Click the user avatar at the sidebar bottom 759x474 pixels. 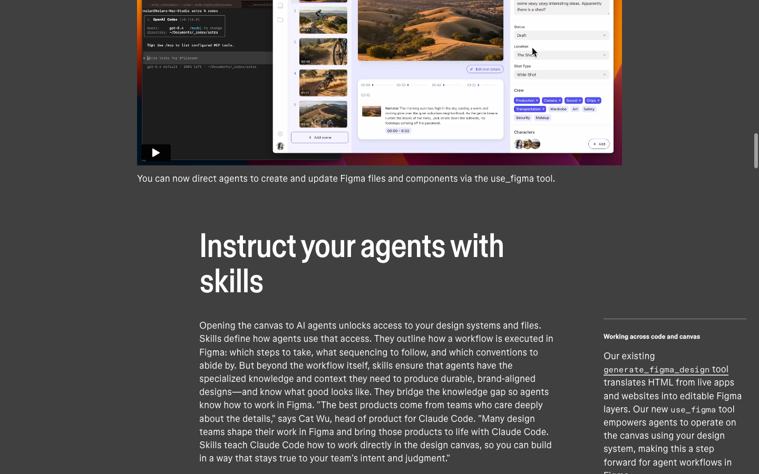[x=280, y=146]
